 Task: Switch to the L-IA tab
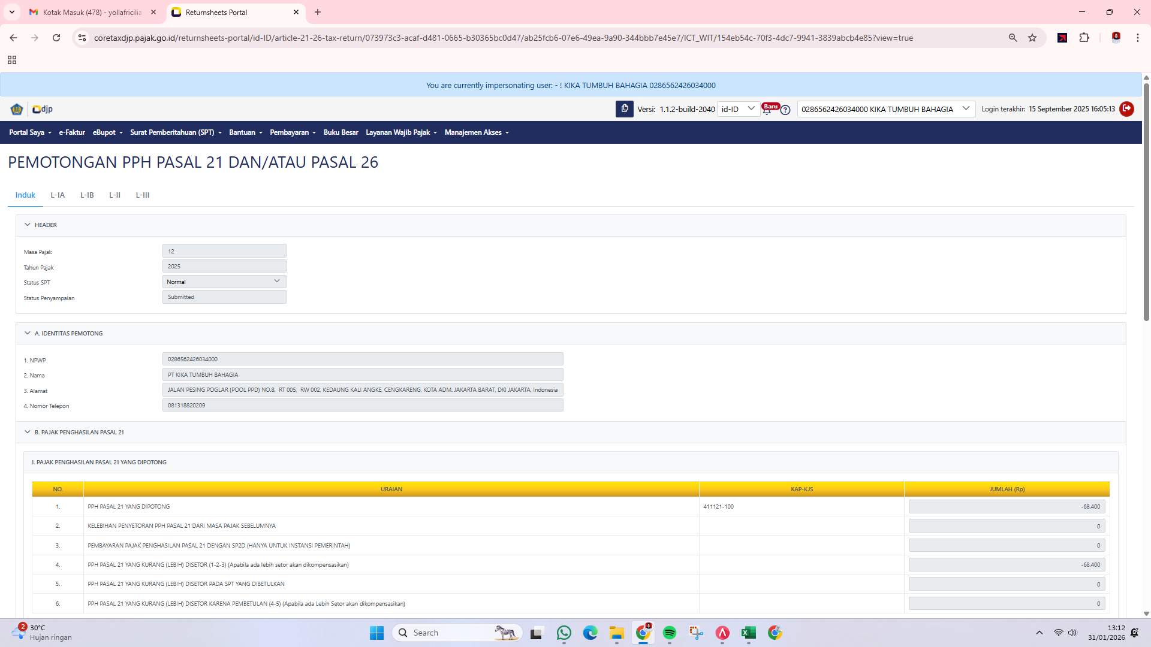pos(58,195)
